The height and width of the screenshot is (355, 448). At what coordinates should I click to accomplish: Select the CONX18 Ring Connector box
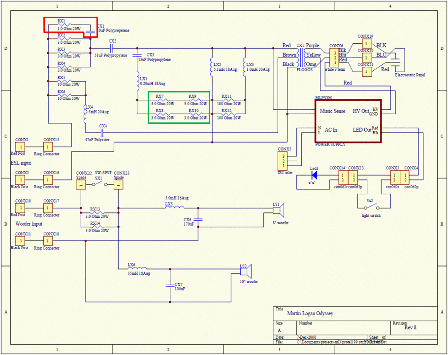48,241
